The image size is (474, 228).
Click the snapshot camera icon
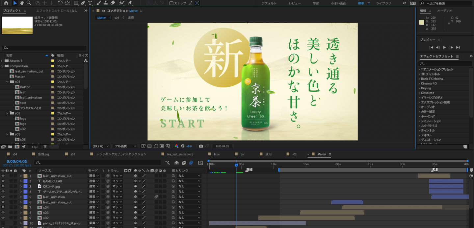click(201, 146)
